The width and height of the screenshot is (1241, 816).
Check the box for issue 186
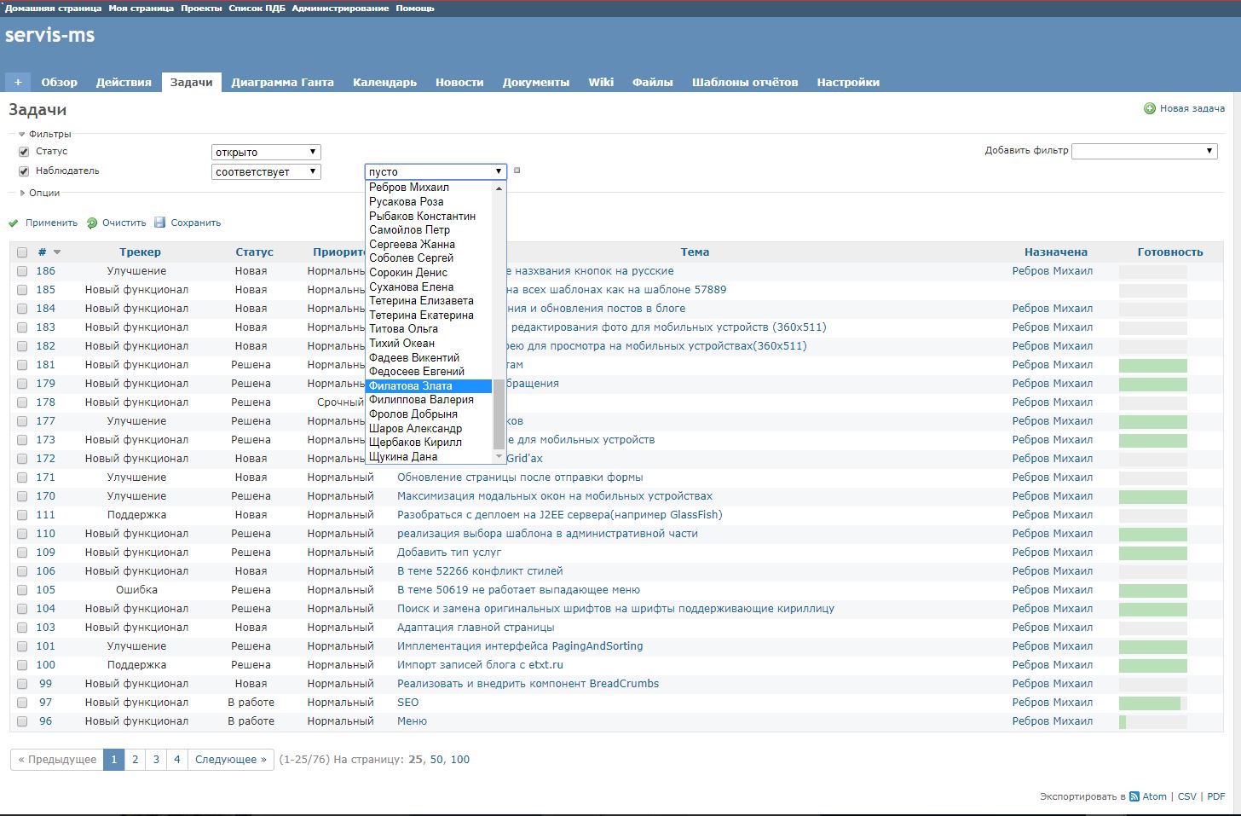point(22,271)
